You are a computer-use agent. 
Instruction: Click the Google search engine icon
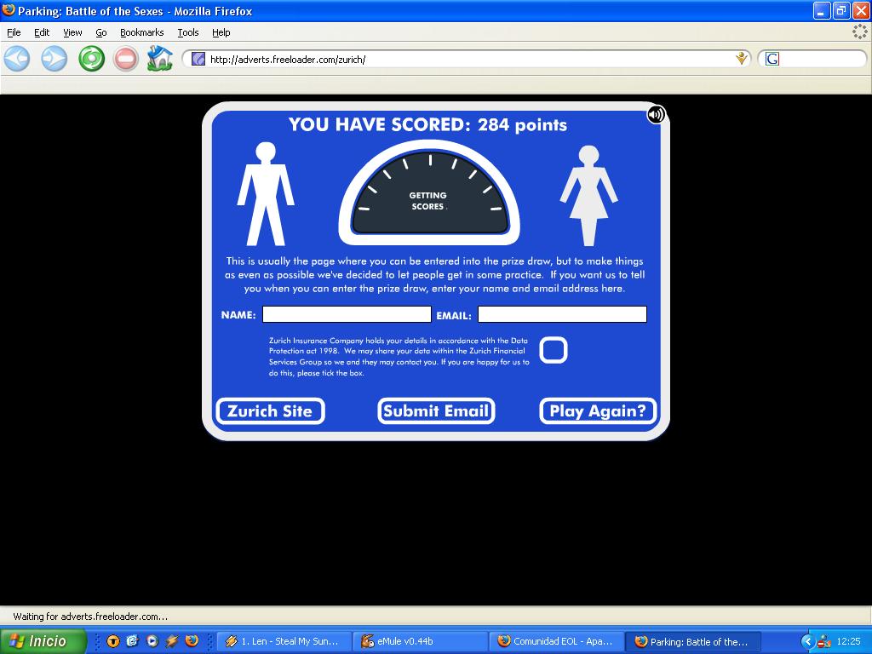pyautogui.click(x=772, y=59)
